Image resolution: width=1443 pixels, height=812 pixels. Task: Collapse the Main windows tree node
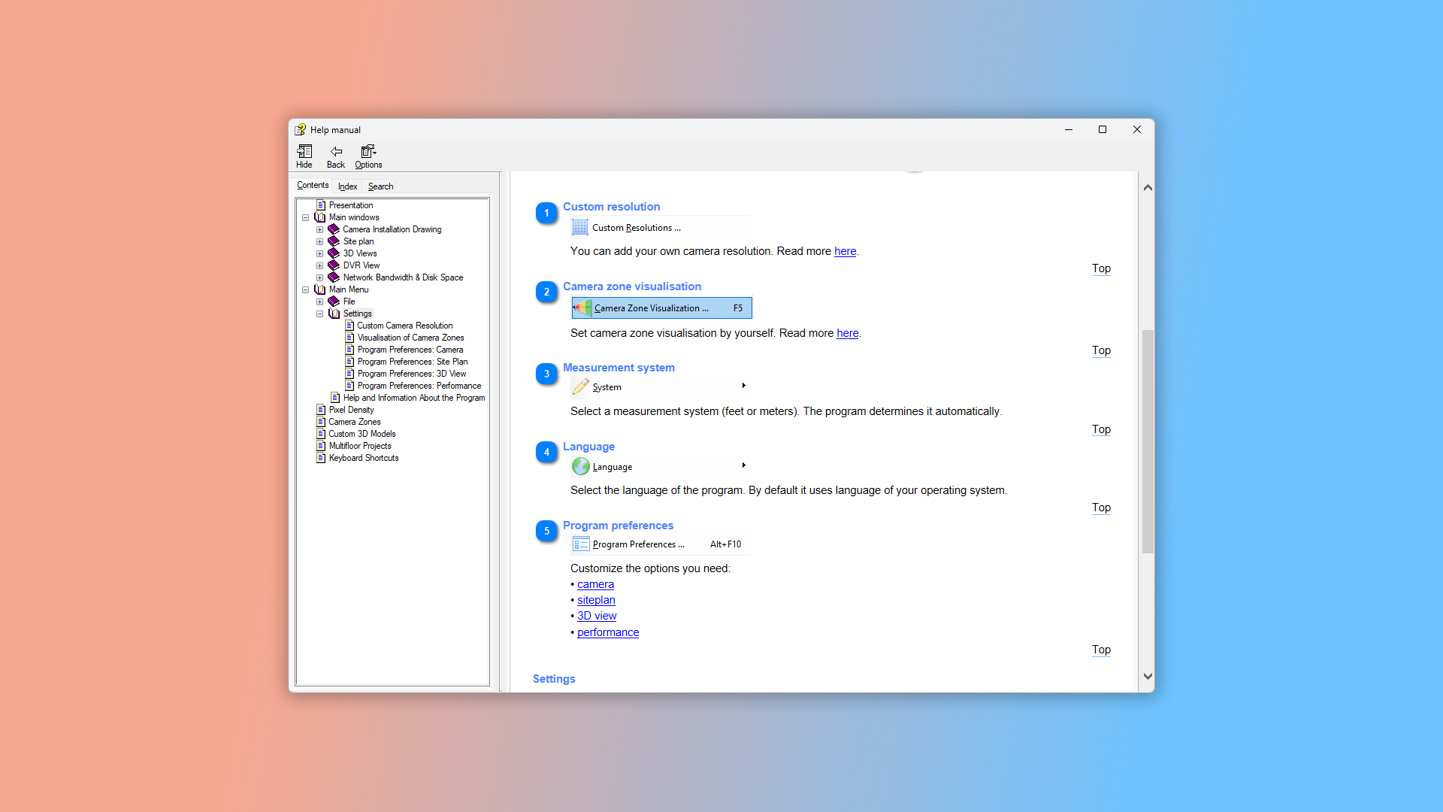pyautogui.click(x=306, y=217)
